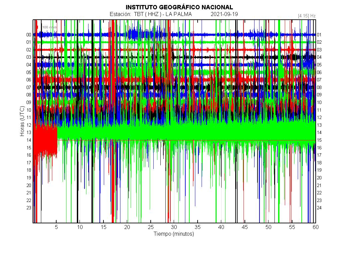The width and height of the screenshot is (341, 256).
Task: Click minute tick 55 on the time axis
Action: [292, 227]
